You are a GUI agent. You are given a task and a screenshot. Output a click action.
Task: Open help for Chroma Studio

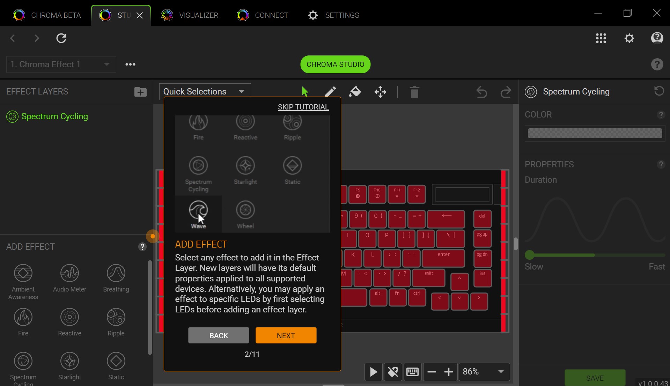657,64
